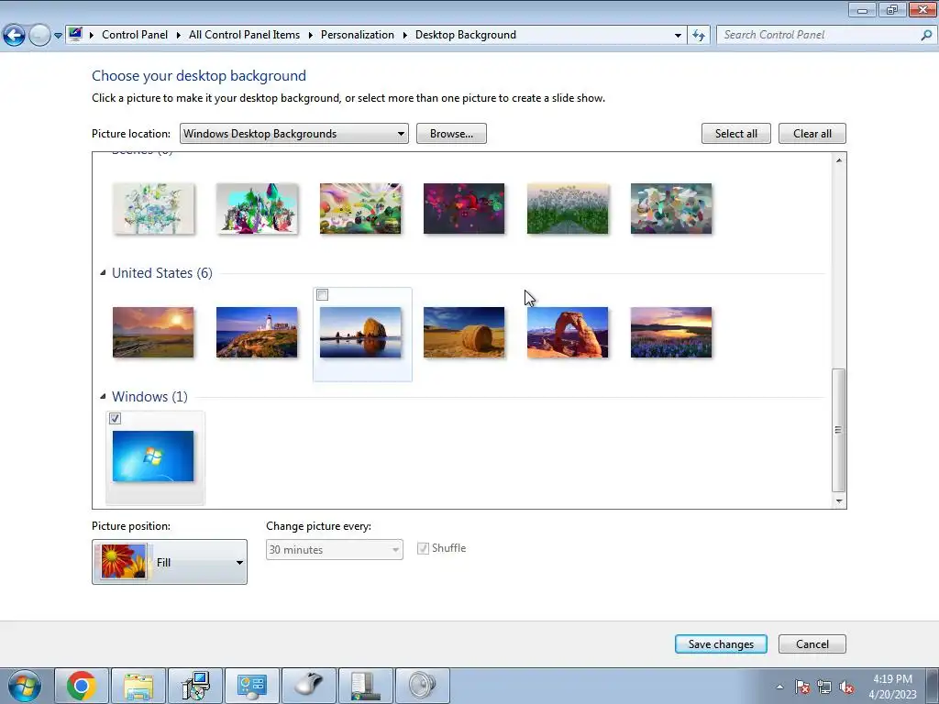This screenshot has width=939, height=704.
Task: Open the network setup taskbar icon
Action: pyautogui.click(x=195, y=686)
